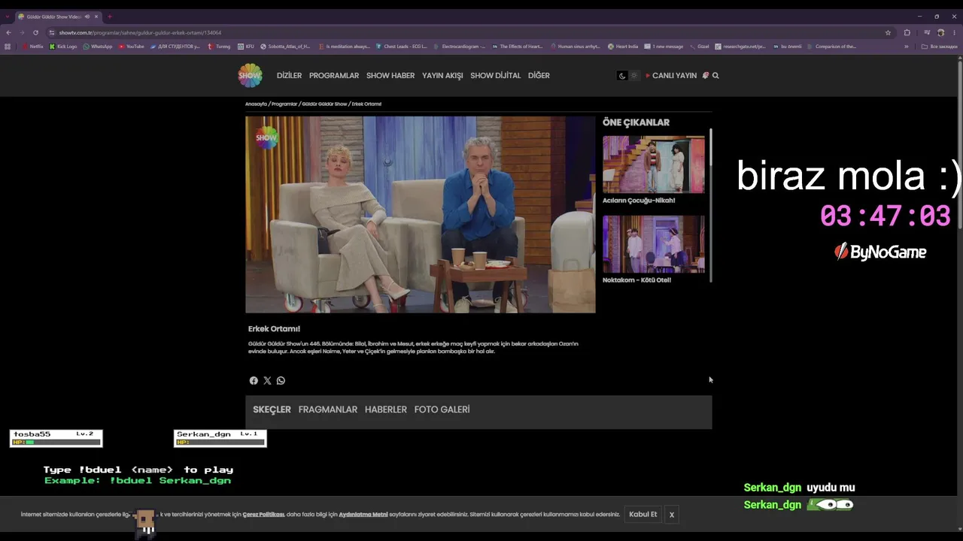Share the video on X

click(x=267, y=381)
